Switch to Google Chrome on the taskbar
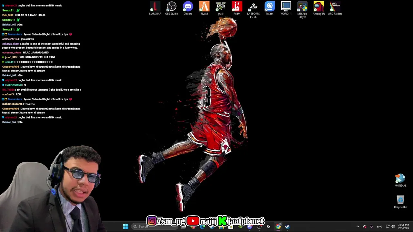This screenshot has height=232, width=413. (278, 227)
